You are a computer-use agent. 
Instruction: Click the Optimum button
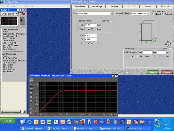pyautogui.click(x=118, y=13)
